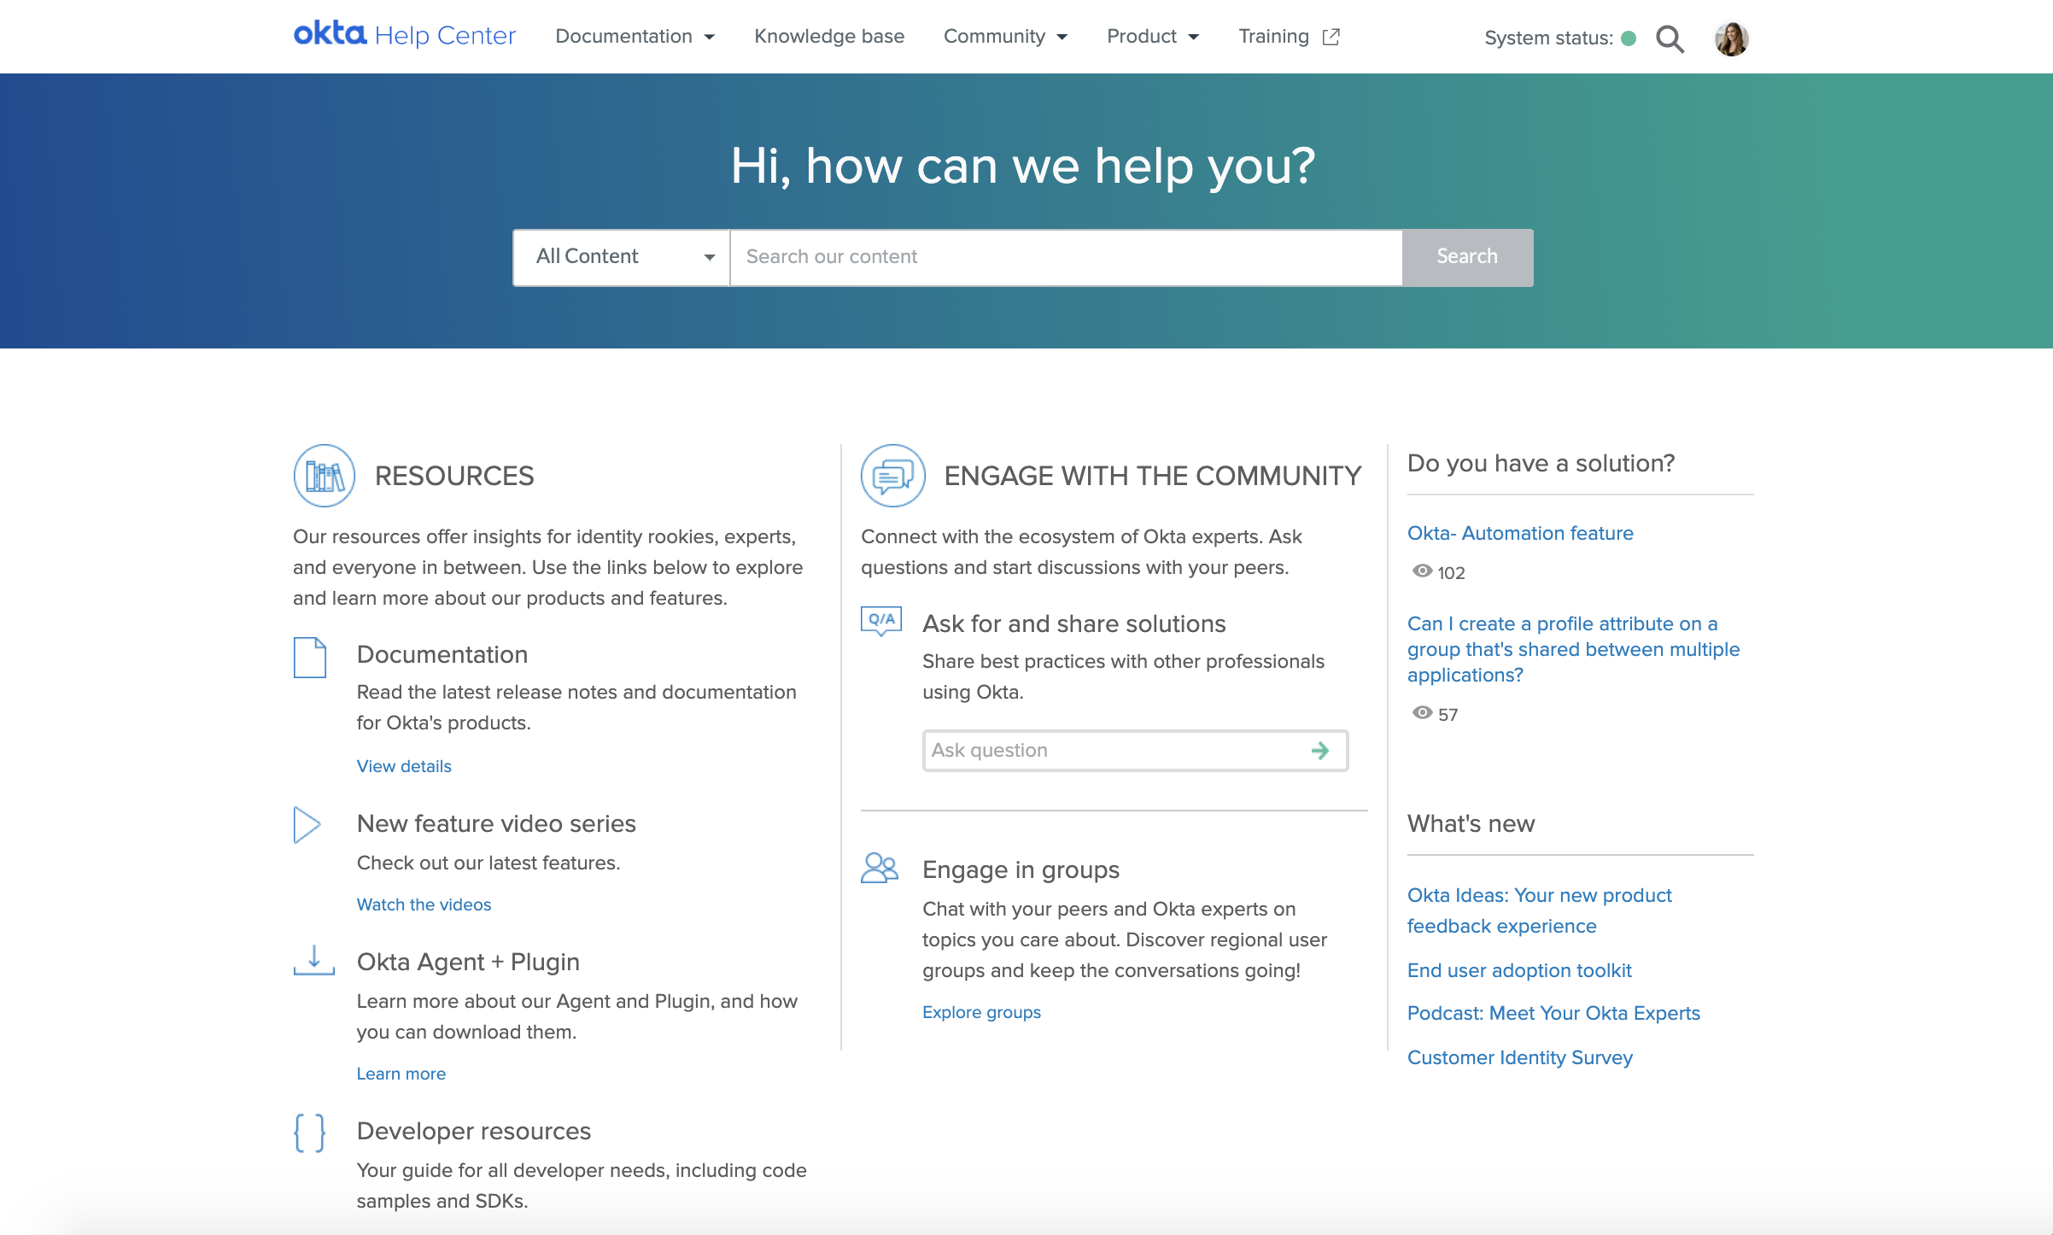The image size is (2053, 1235).
Task: Click the What's new heading
Action: [1471, 823]
